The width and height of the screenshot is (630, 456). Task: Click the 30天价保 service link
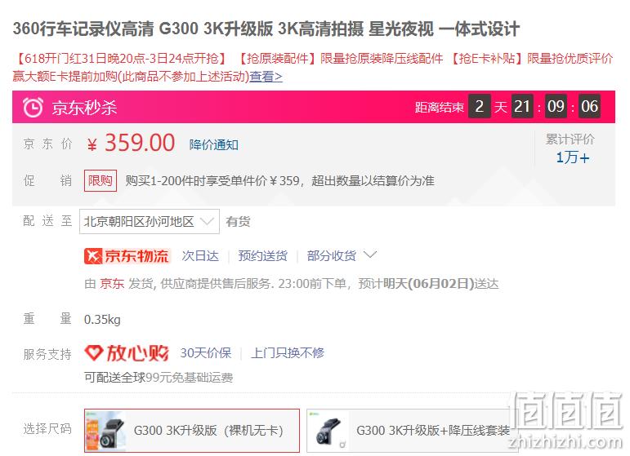click(206, 353)
